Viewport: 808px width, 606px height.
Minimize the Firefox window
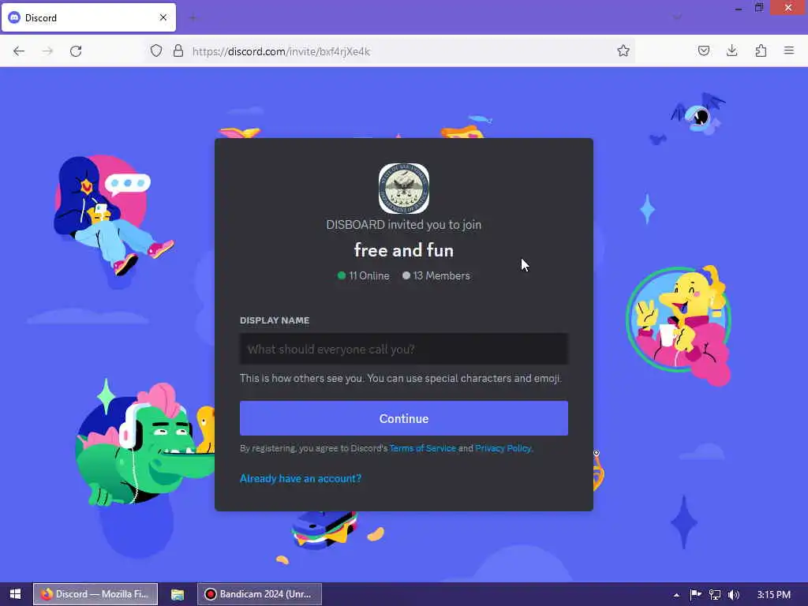click(739, 8)
